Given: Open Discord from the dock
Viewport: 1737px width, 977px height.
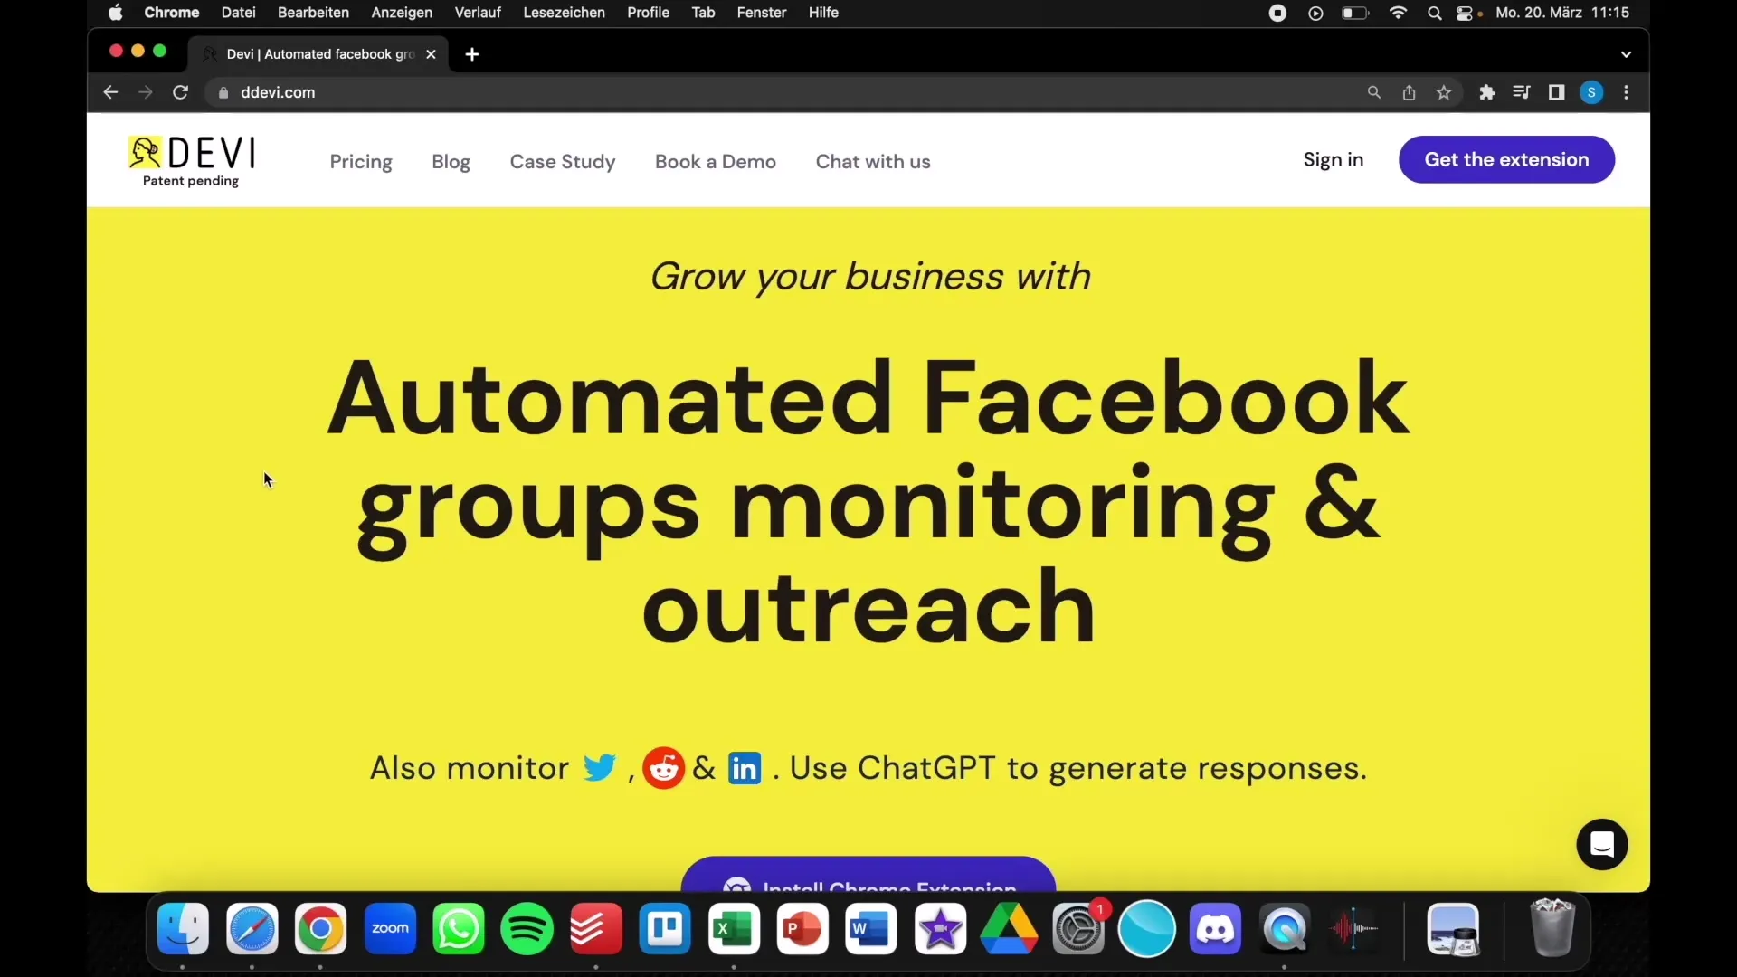Looking at the screenshot, I should [1216, 929].
